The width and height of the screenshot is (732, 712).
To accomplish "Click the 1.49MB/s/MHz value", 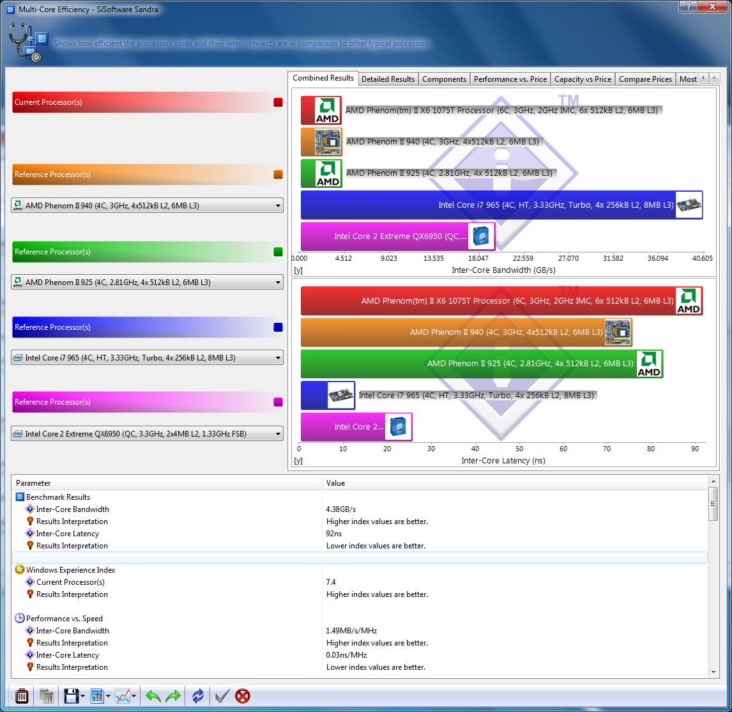I will point(351,631).
